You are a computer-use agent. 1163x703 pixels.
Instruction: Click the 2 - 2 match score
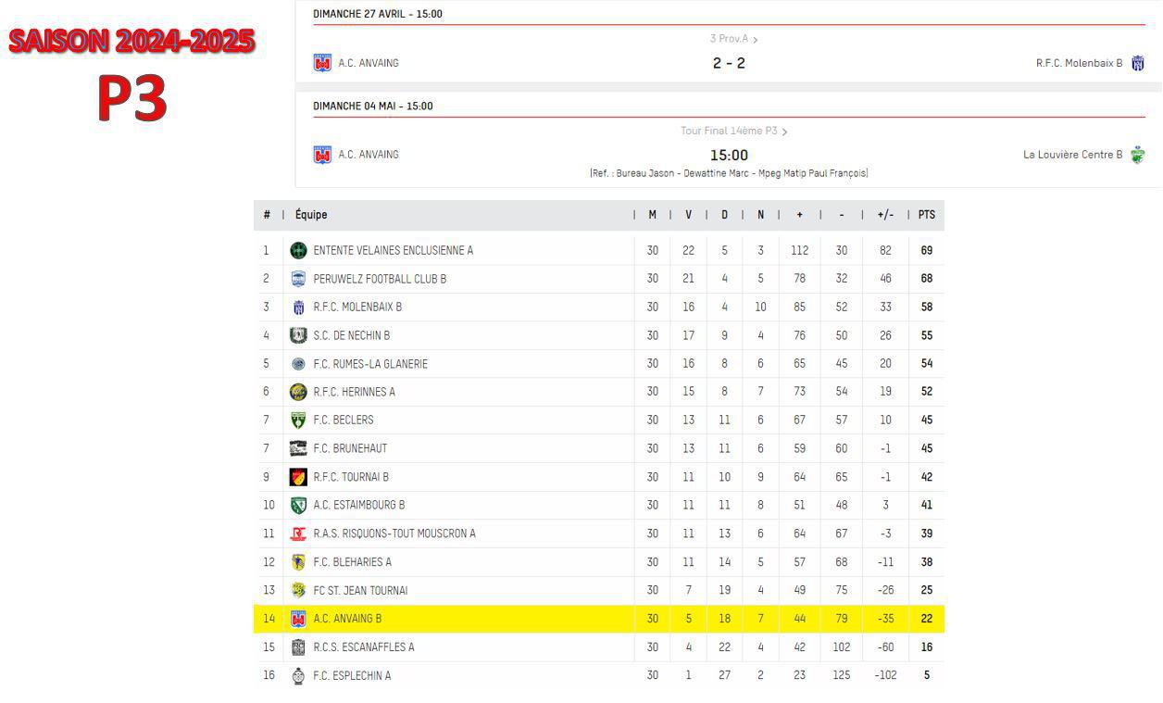click(x=729, y=63)
